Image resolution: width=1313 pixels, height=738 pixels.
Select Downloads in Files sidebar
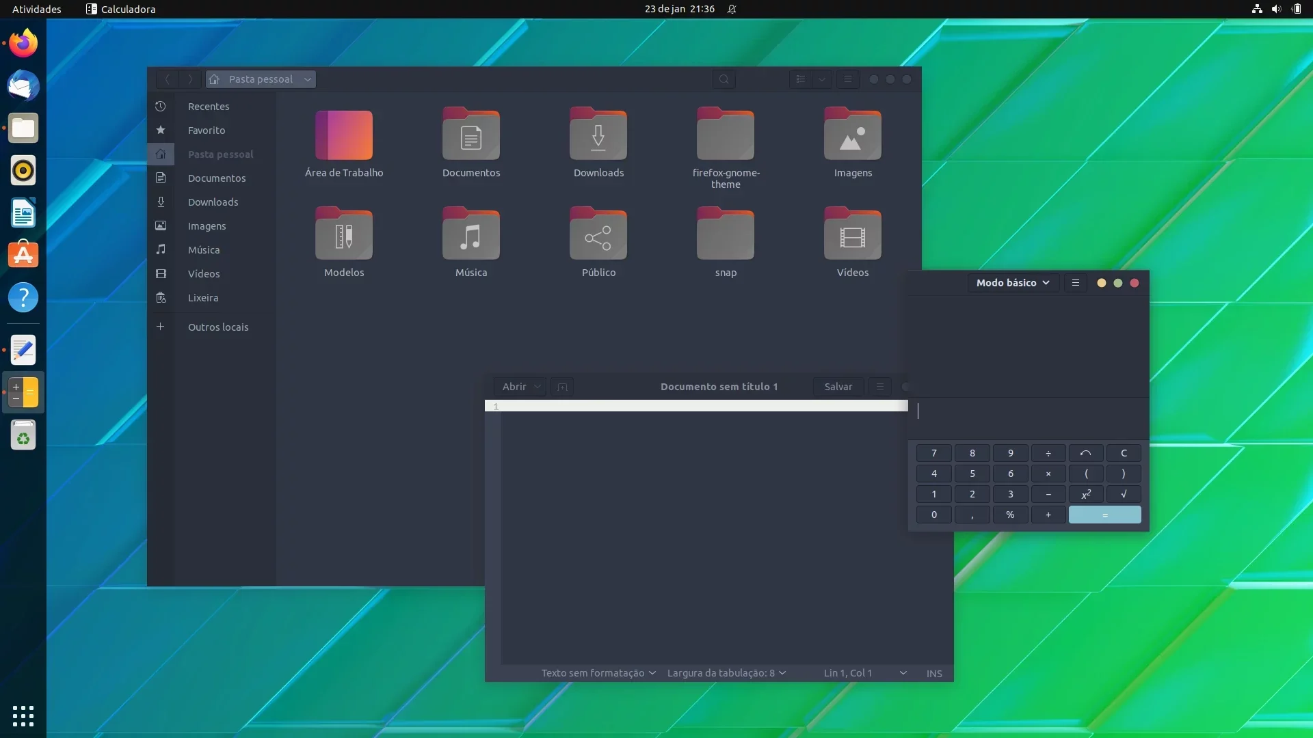[211, 202]
